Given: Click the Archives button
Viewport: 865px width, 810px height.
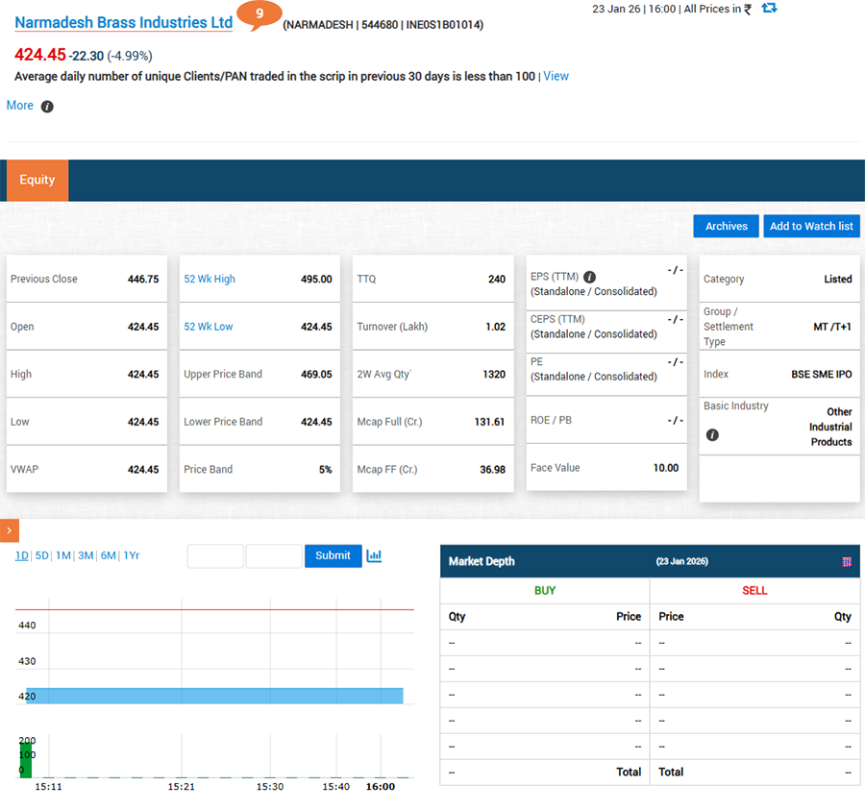Looking at the screenshot, I should [726, 226].
